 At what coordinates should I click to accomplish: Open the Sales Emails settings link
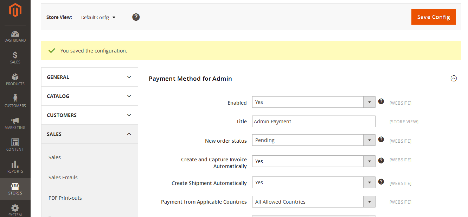click(63, 178)
